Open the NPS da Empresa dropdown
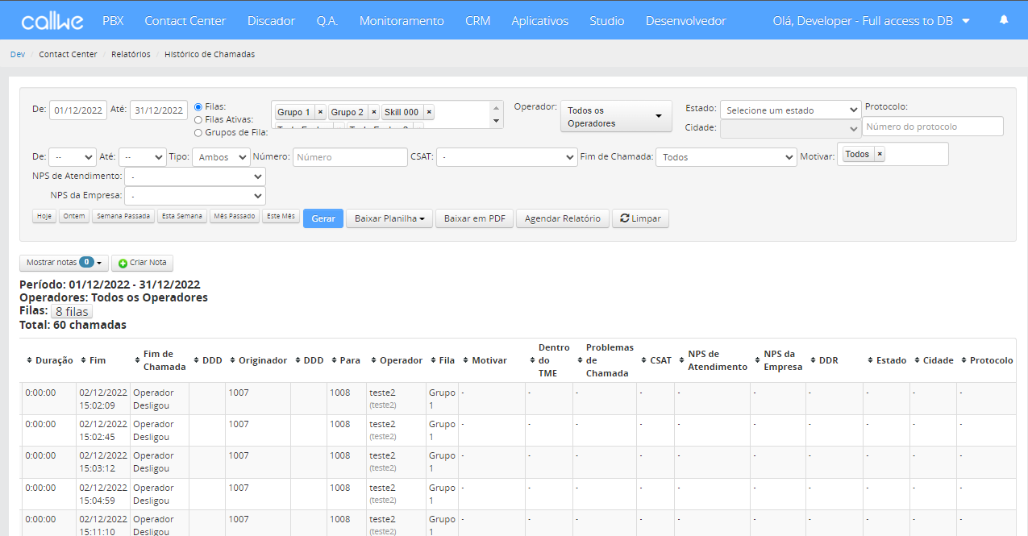The image size is (1028, 536). click(194, 195)
